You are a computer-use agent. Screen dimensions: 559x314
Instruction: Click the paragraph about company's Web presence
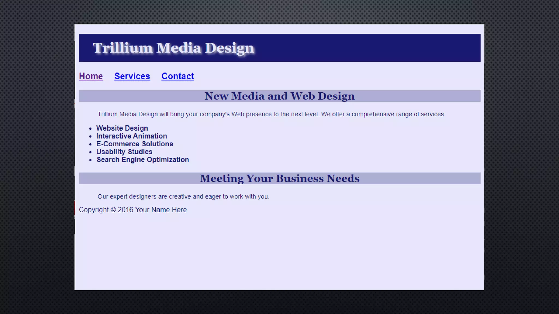click(x=271, y=114)
